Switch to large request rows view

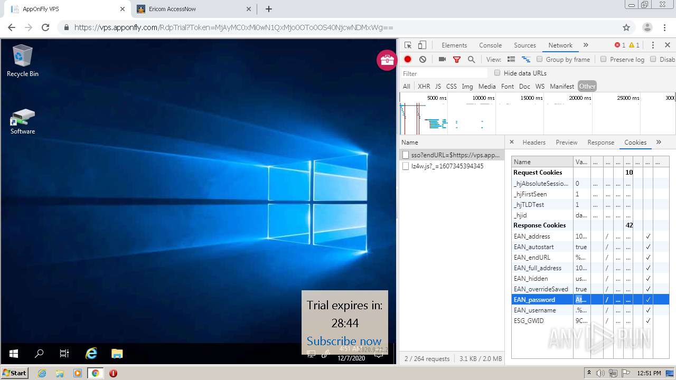click(x=511, y=60)
